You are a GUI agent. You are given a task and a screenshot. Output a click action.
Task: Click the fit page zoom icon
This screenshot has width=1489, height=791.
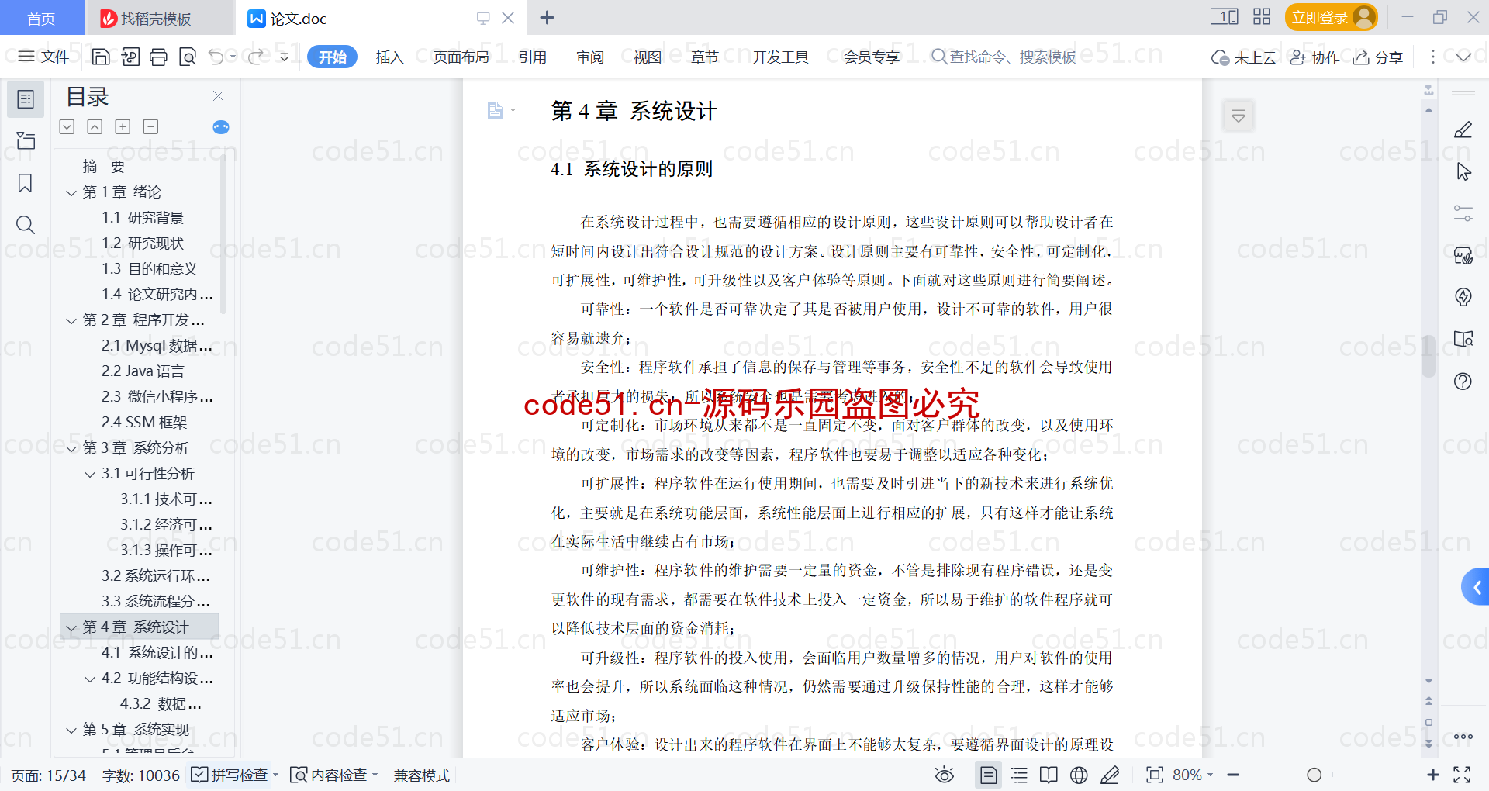coord(1154,775)
